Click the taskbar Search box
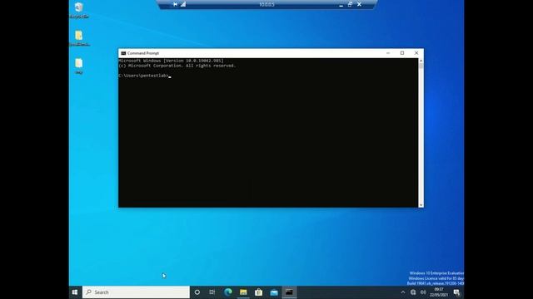The width and height of the screenshot is (533, 299). (136, 292)
